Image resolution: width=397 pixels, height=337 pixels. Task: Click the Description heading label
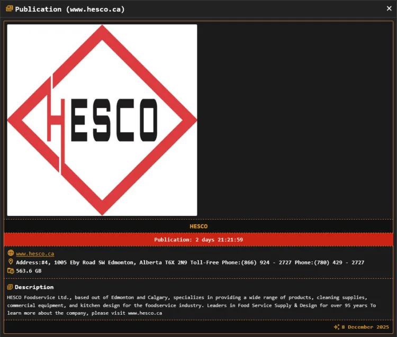[34, 287]
